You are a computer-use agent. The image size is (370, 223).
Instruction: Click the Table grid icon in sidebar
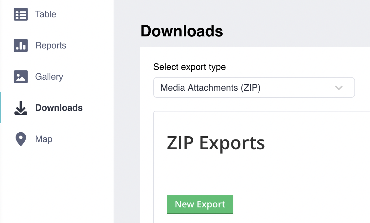pos(21,14)
